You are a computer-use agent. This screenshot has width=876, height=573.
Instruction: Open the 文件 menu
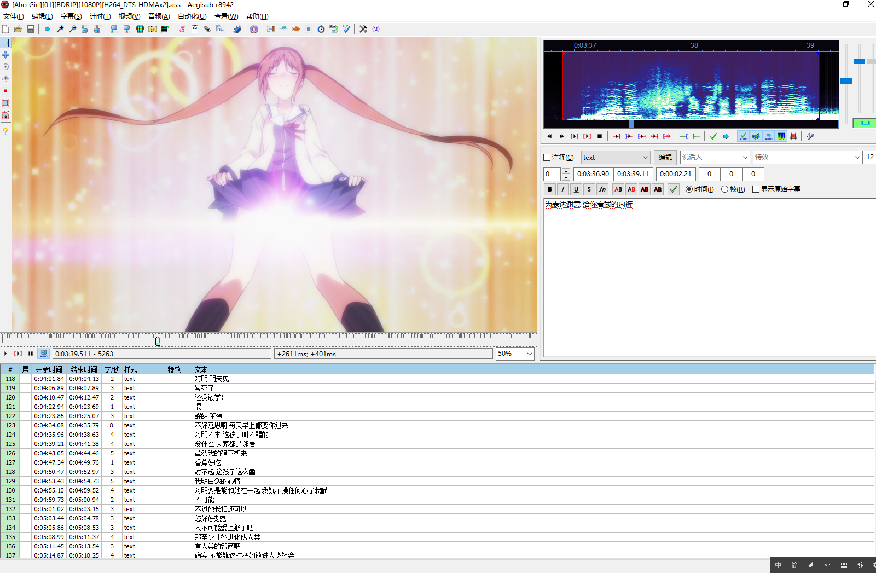click(x=14, y=16)
